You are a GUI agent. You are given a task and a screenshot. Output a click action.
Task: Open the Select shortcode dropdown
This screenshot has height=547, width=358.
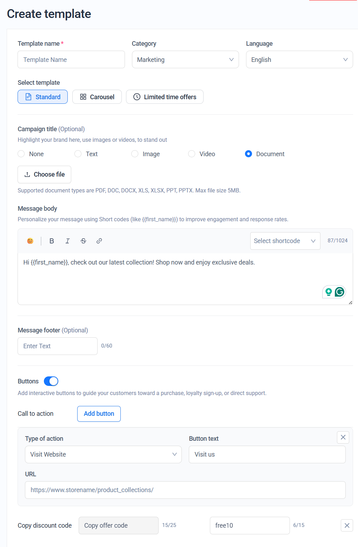pos(285,241)
